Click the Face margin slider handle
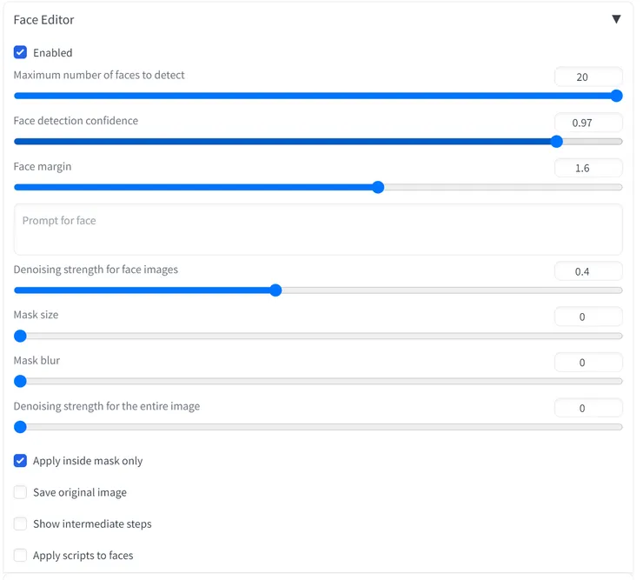Viewport: 643px width, 580px height. coord(378,187)
